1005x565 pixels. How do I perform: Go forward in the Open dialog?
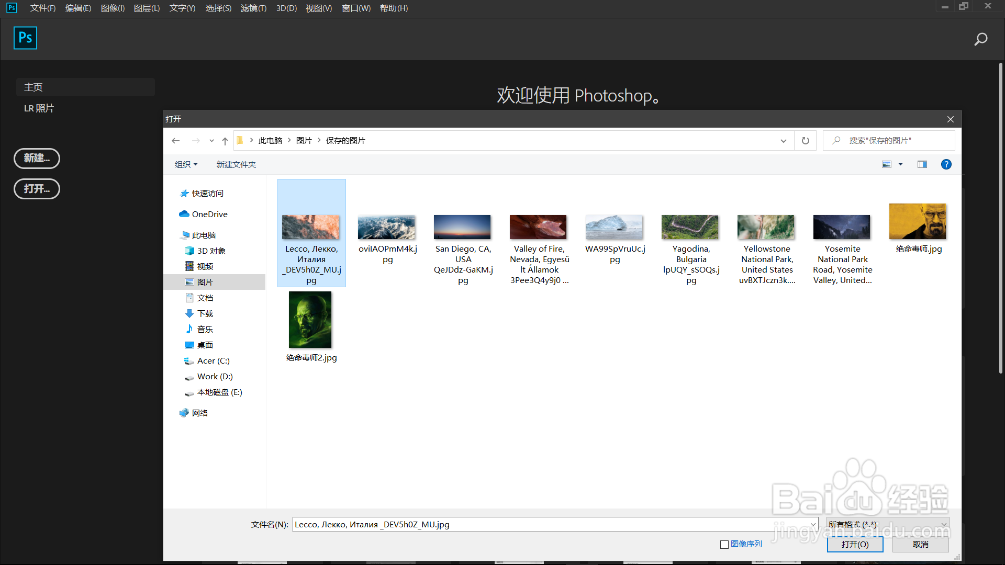pyautogui.click(x=196, y=141)
